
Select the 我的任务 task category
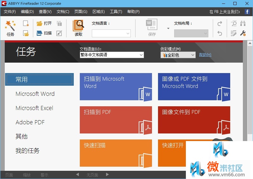click(28, 151)
